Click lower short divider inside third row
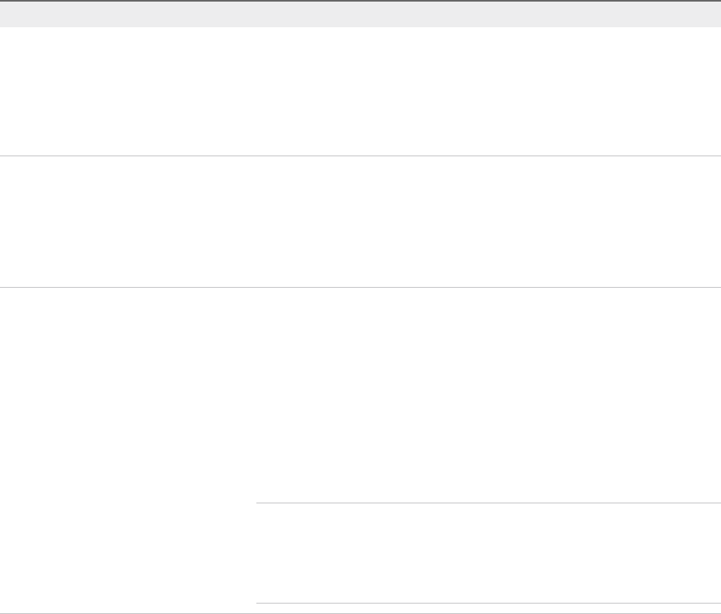 (x=487, y=603)
